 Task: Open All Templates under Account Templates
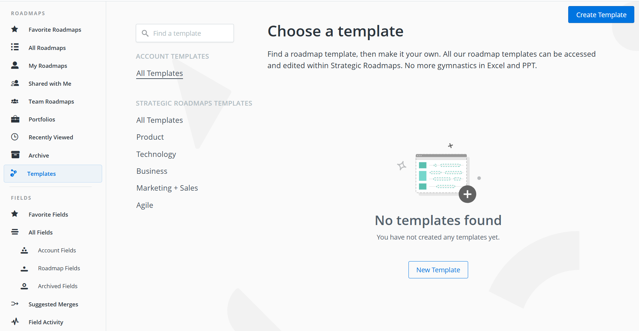(159, 73)
